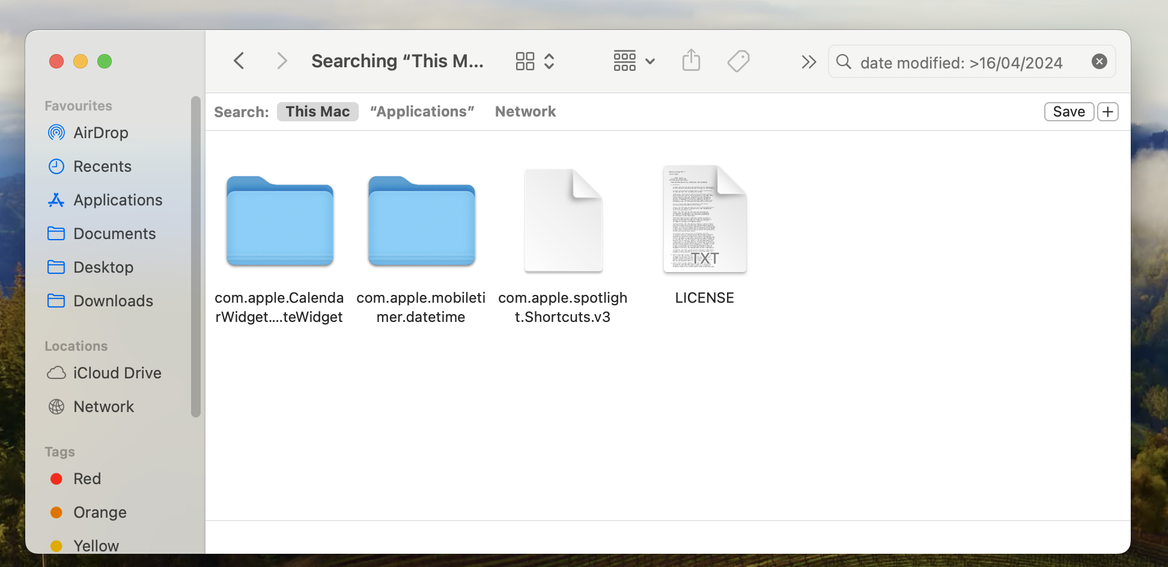1168x567 pixels.
Task: Clear the search field text
Action: click(x=1100, y=61)
